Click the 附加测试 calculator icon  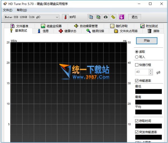(142, 26)
